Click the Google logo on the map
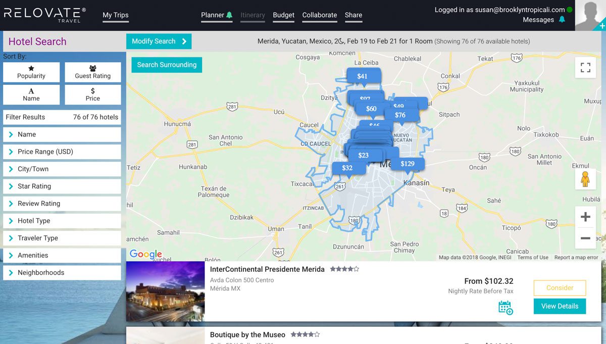This screenshot has height=344, width=606. tap(146, 254)
